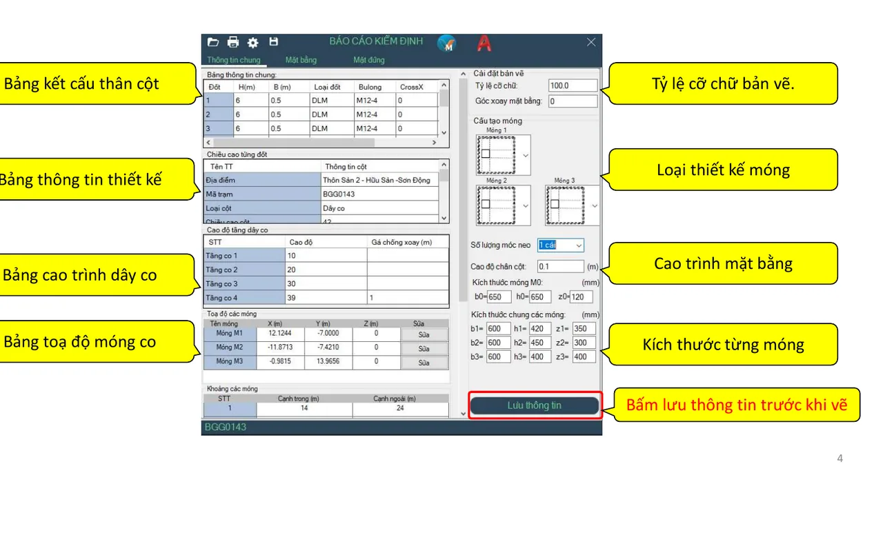Click the red AutoCAD A icon
This screenshot has height=535, width=883.
tap(484, 43)
